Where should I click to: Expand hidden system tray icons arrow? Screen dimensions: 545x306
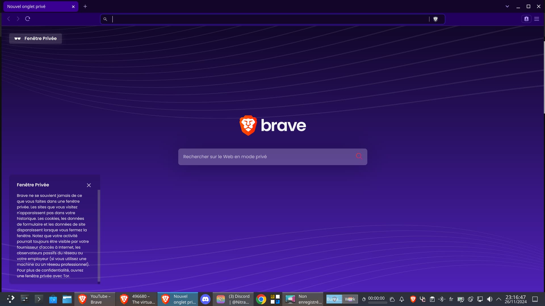click(x=499, y=299)
